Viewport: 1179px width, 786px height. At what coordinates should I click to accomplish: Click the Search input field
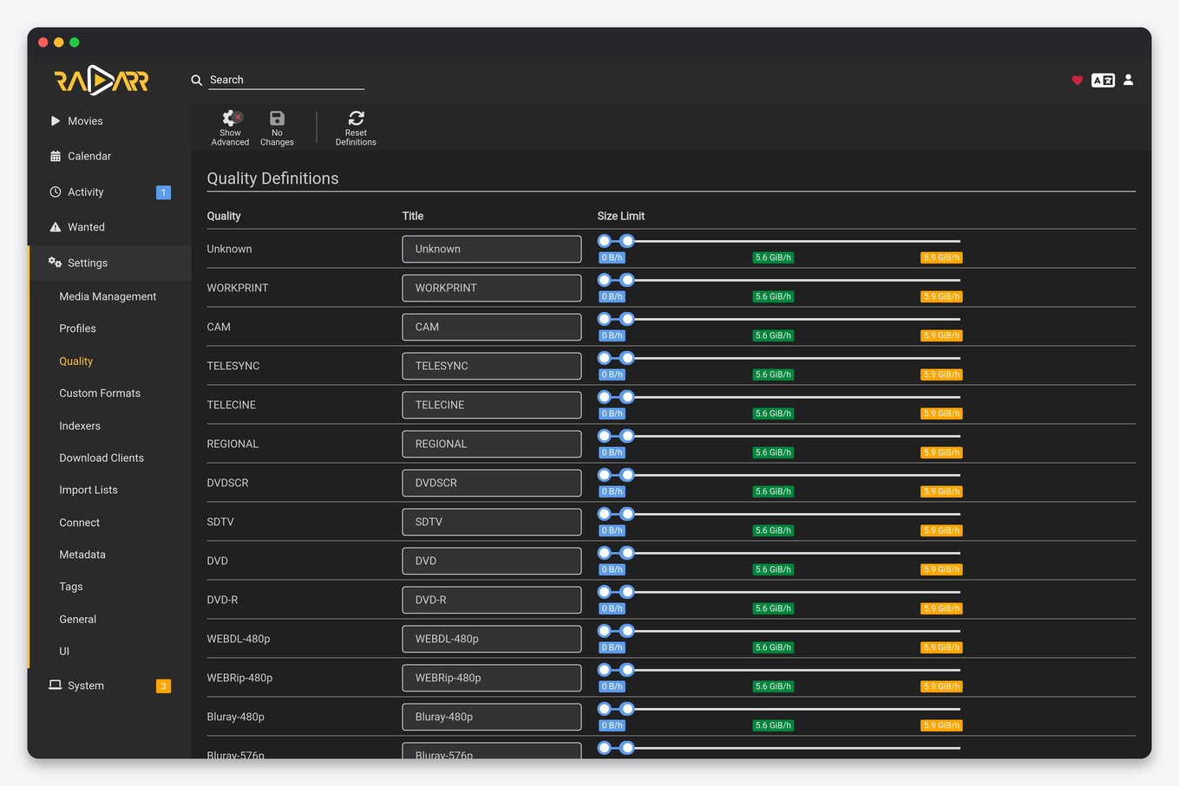pos(286,80)
